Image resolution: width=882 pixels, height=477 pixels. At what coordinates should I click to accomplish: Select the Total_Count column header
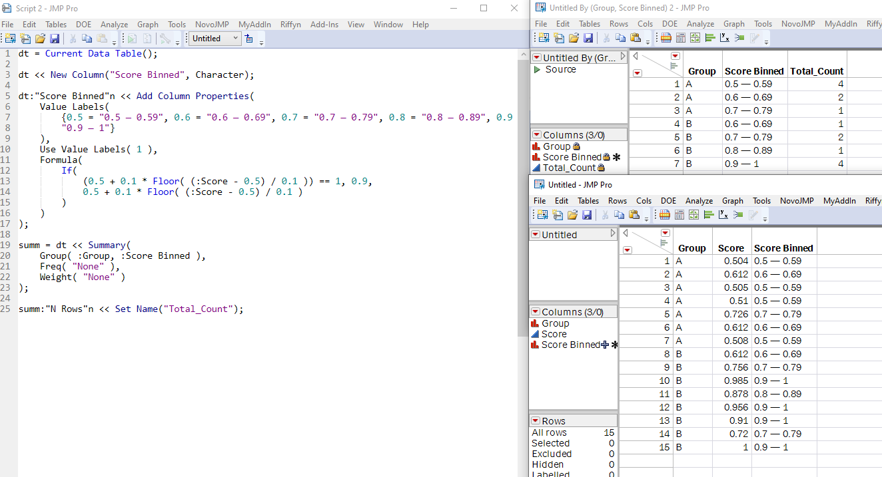tap(816, 71)
